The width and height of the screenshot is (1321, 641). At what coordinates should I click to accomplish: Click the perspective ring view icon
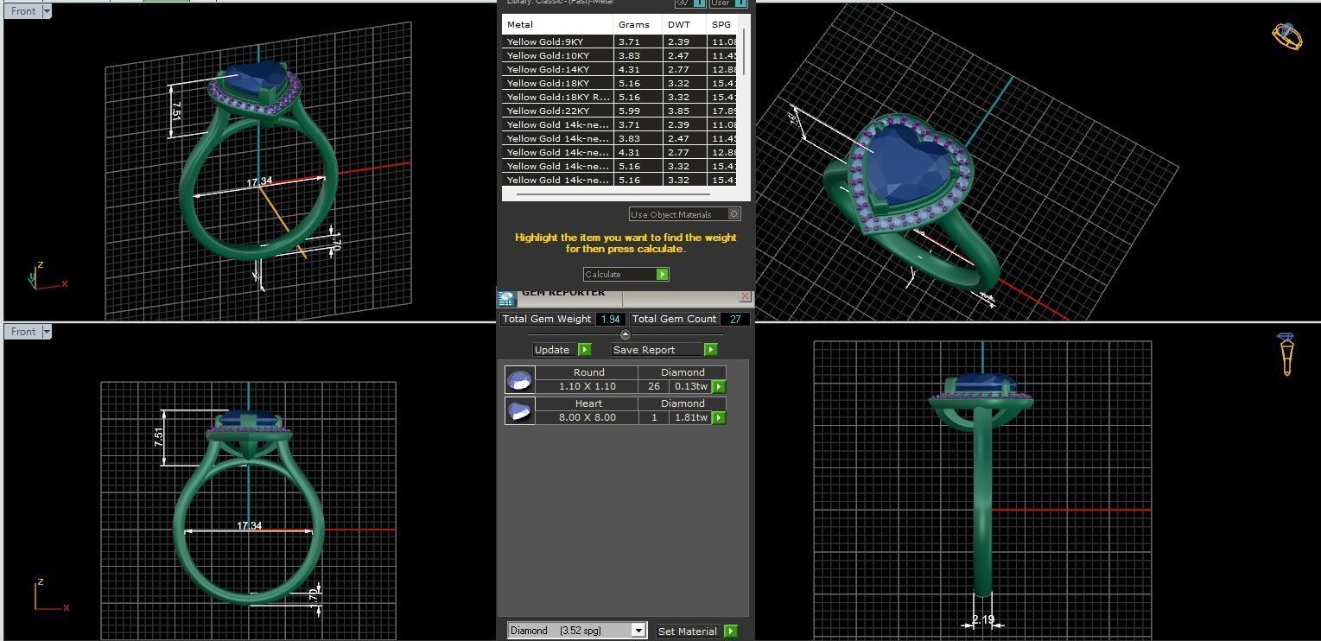[1286, 35]
